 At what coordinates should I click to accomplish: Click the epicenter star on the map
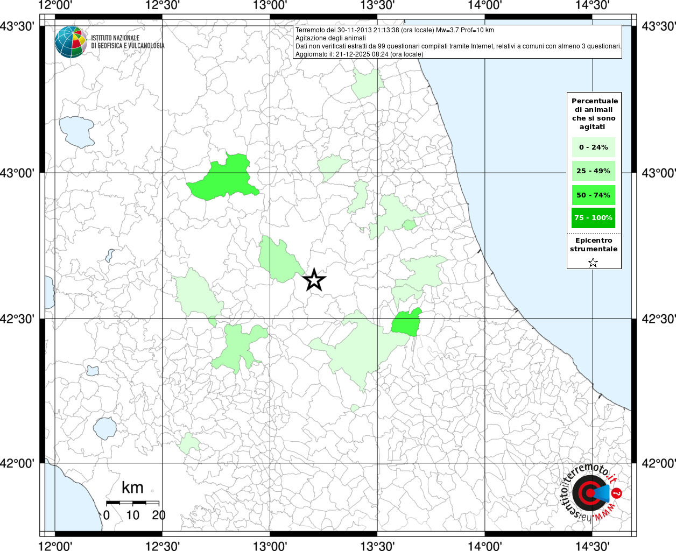pos(314,280)
